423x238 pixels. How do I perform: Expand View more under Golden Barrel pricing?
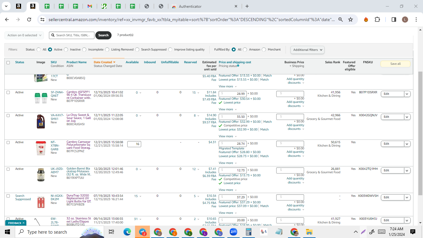228,190
